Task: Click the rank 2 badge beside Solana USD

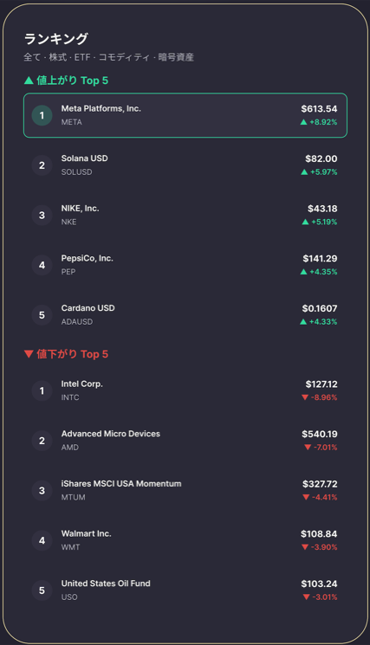Action: (42, 165)
